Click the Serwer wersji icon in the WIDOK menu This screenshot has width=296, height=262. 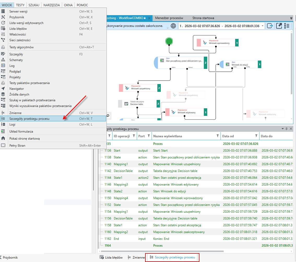point(3,11)
